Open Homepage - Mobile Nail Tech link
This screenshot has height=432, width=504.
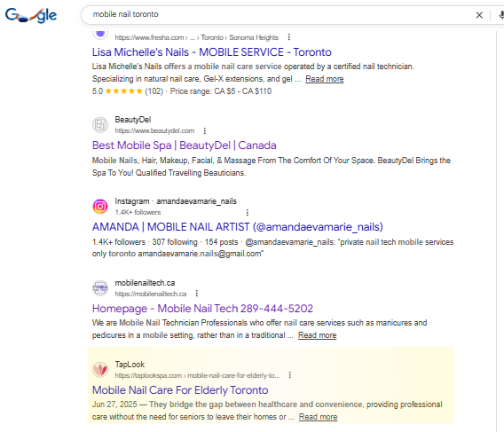coord(202,309)
